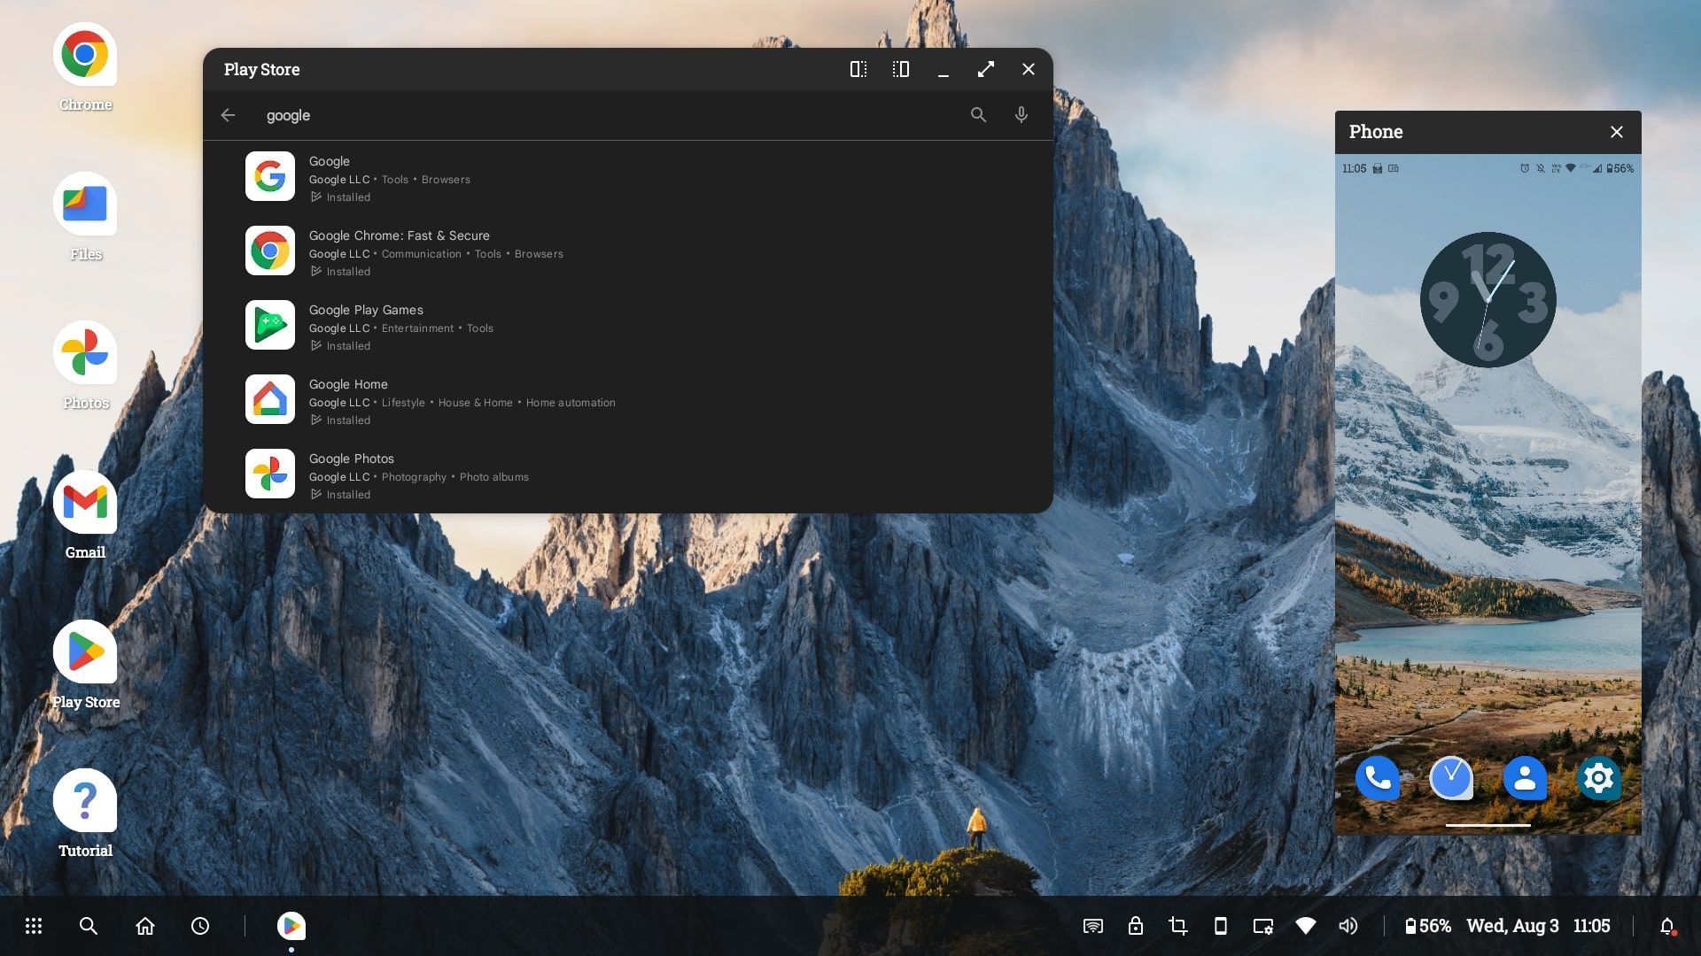This screenshot has height=956, width=1701.
Task: Click back arrow in Play Store header
Action: tap(229, 114)
